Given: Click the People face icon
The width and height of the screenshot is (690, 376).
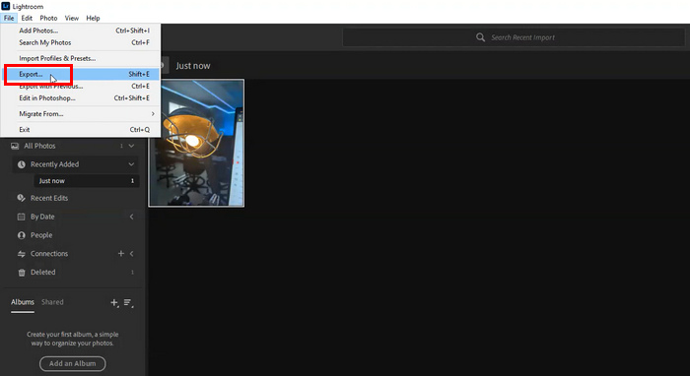Looking at the screenshot, I should (x=21, y=235).
